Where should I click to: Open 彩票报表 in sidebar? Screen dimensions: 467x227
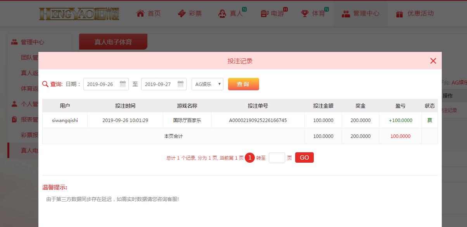[x=29, y=135]
